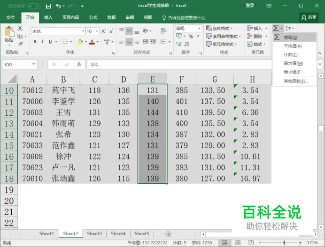Toggle center horizontal alignment
The width and height of the screenshot is (325, 247).
129,42
